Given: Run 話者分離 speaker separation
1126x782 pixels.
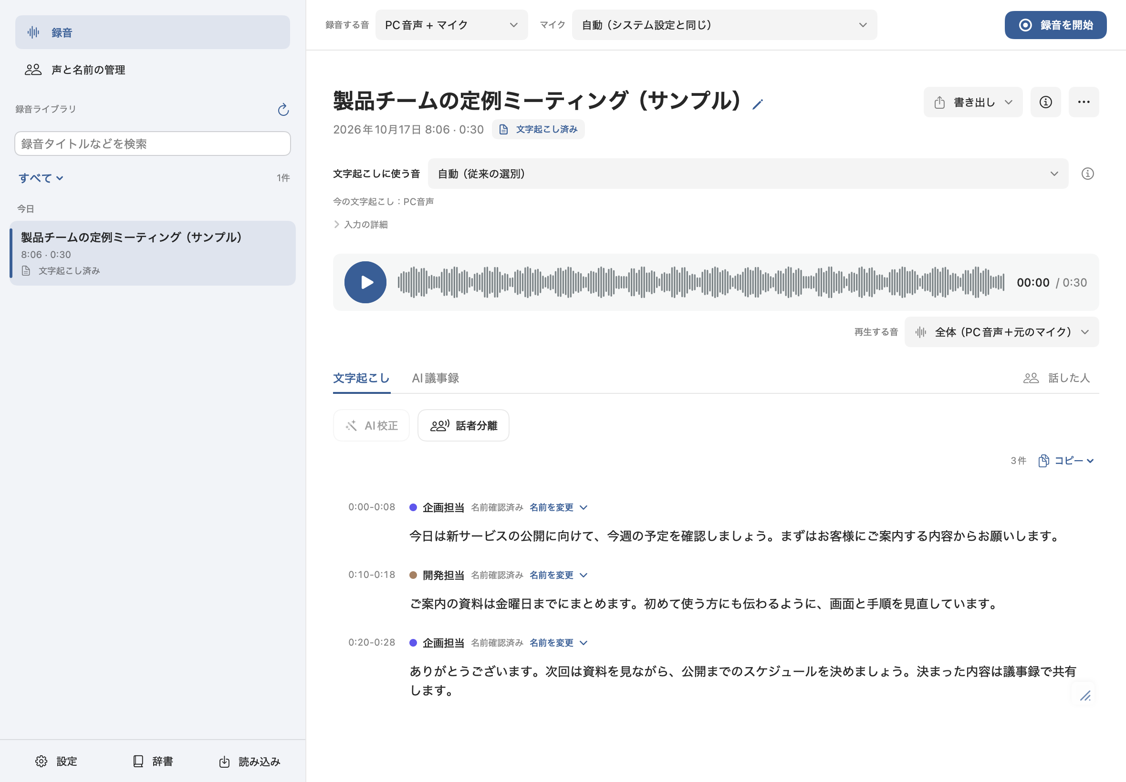Looking at the screenshot, I should tap(463, 425).
